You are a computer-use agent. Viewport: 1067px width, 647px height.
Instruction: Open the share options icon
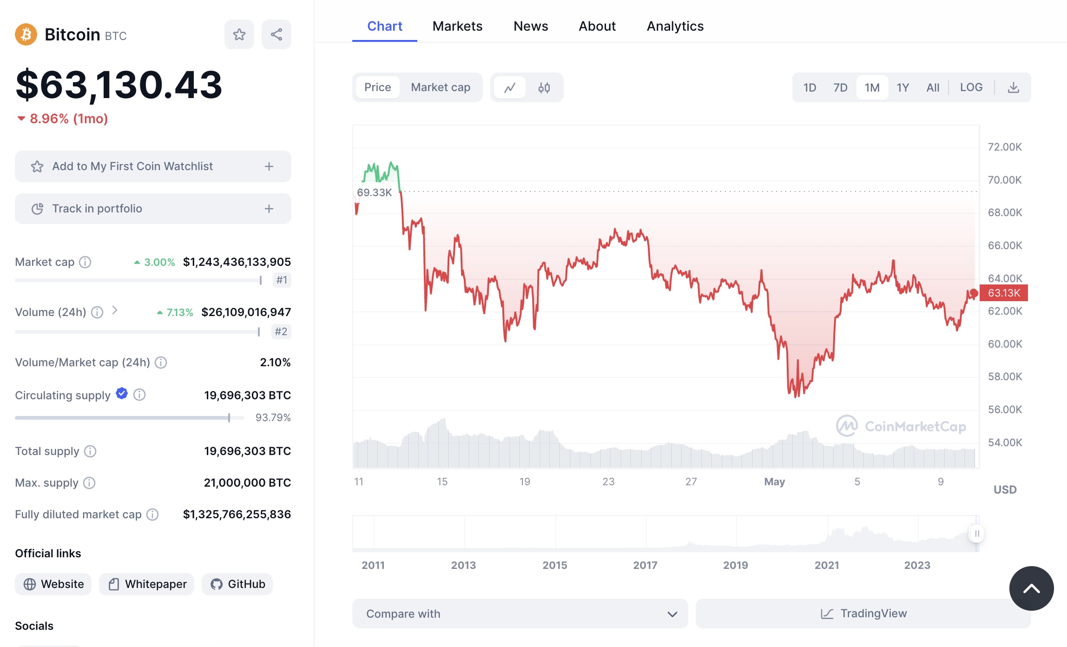point(277,34)
